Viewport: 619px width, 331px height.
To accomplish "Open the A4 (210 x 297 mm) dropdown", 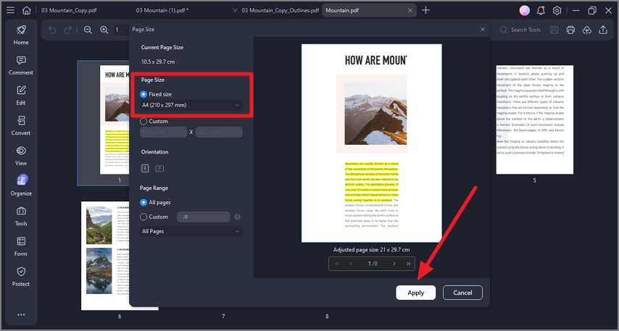I will pos(191,105).
